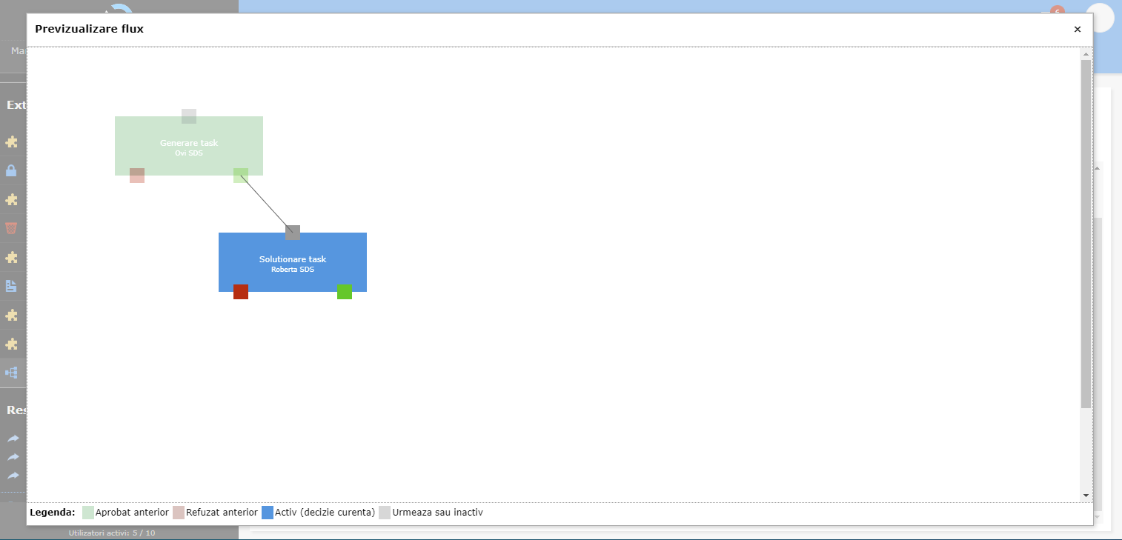
Task: Click the 'Roberta SDS' text on Solutionare task
Action: (293, 270)
